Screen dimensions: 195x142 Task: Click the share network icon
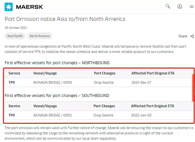click(x=192, y=36)
